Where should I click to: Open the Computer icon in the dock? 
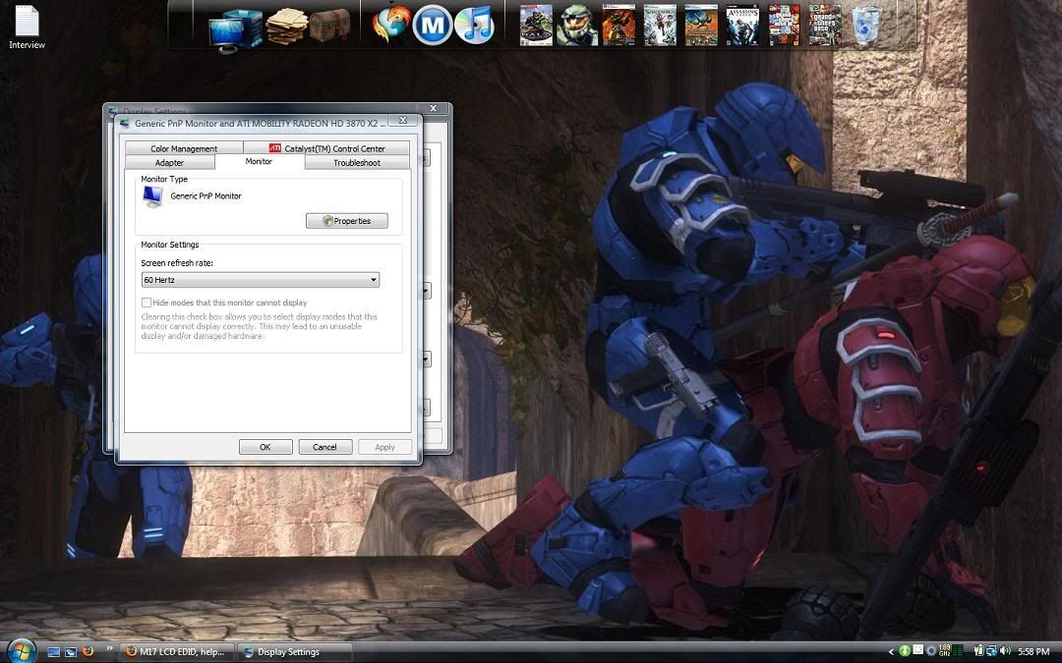234,29
